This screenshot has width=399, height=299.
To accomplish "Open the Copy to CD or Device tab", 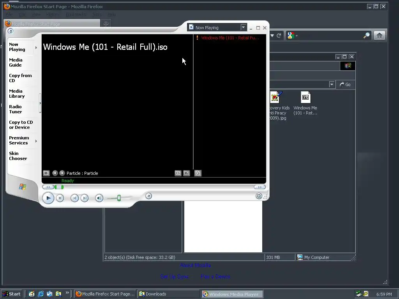I will 20,125.
